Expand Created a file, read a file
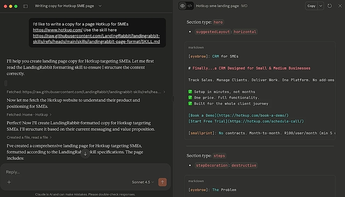 (29, 137)
